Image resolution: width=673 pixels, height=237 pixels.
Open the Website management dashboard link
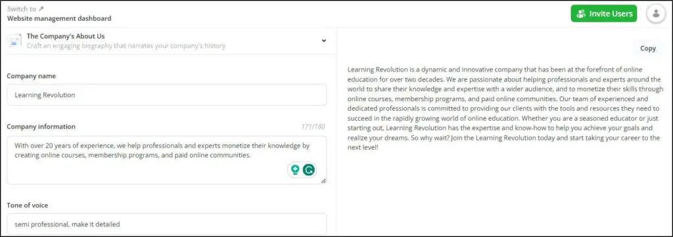(59, 18)
